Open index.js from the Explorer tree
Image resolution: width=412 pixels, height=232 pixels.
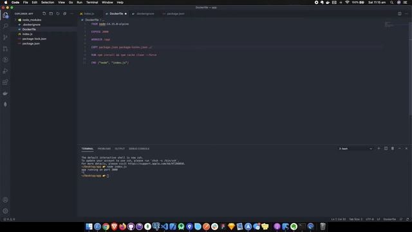27,34
